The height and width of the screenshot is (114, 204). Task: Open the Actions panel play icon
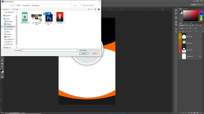point(176,13)
